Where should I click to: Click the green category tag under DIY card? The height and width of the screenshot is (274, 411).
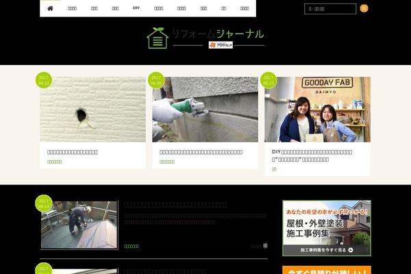274,169
